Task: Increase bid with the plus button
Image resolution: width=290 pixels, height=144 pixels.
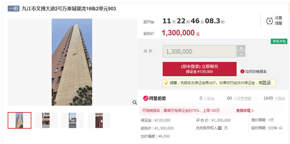Action: click(x=241, y=48)
